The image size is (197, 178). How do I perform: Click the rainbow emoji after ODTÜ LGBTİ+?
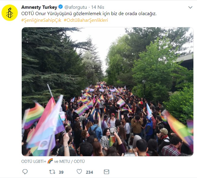pyautogui.click(x=50, y=161)
